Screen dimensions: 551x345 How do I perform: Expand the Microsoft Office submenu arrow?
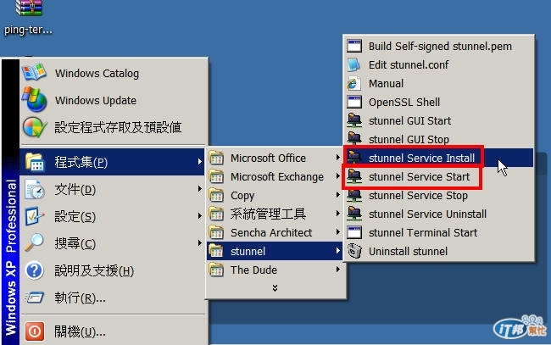tap(337, 158)
